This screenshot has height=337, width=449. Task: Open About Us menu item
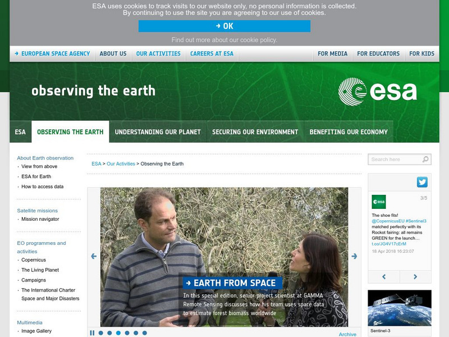click(113, 53)
